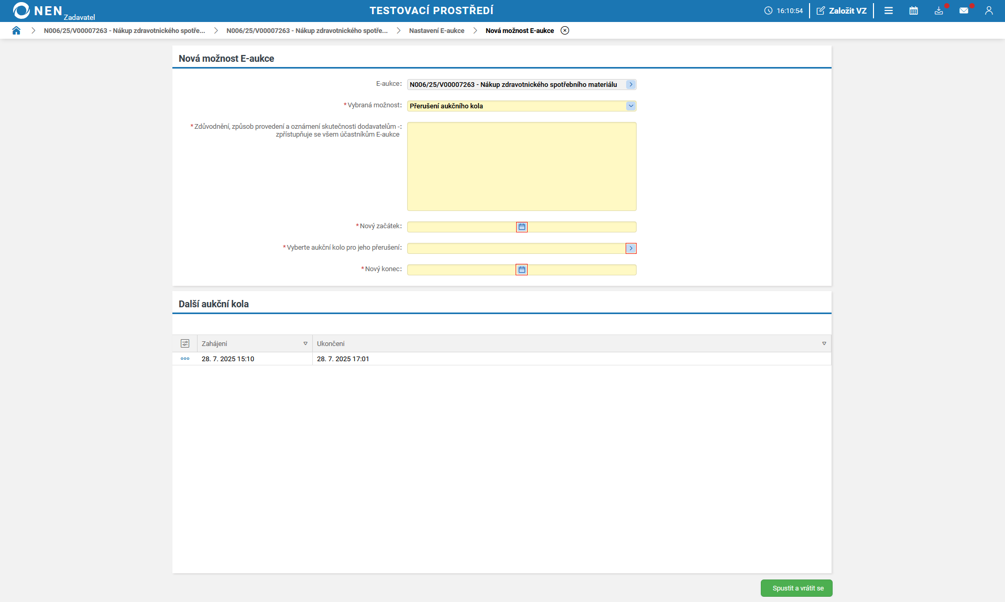Go to home via breadcrumb house icon

(16, 30)
